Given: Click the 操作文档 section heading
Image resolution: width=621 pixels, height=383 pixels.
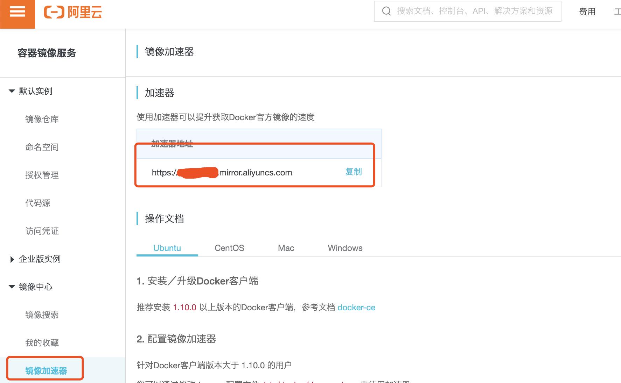Looking at the screenshot, I should 165,219.
